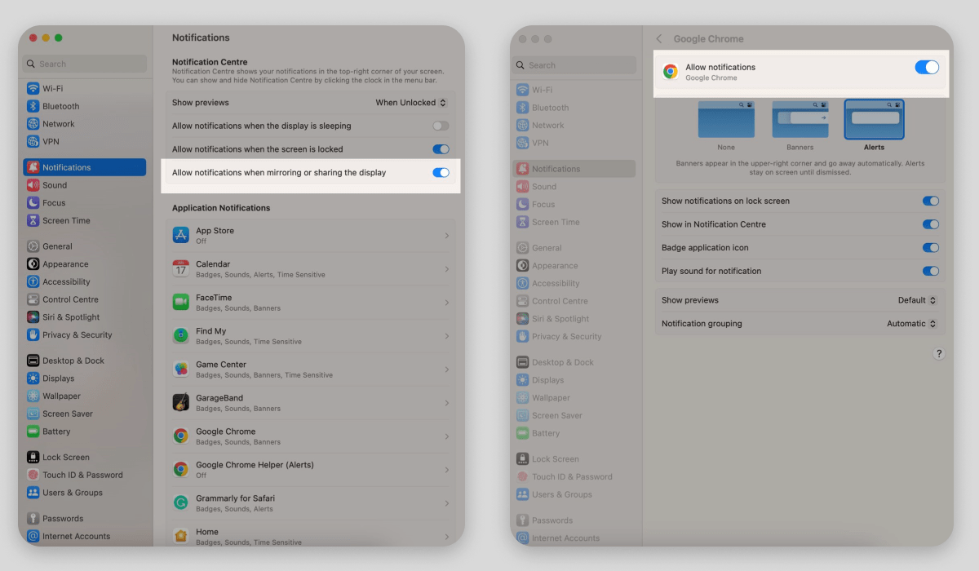Click the question mark help icon

pos(938,353)
